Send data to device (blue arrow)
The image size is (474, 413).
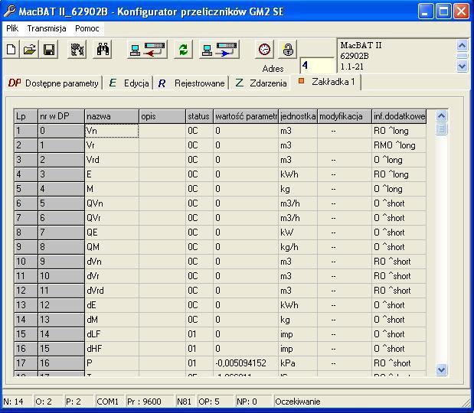(x=220, y=49)
